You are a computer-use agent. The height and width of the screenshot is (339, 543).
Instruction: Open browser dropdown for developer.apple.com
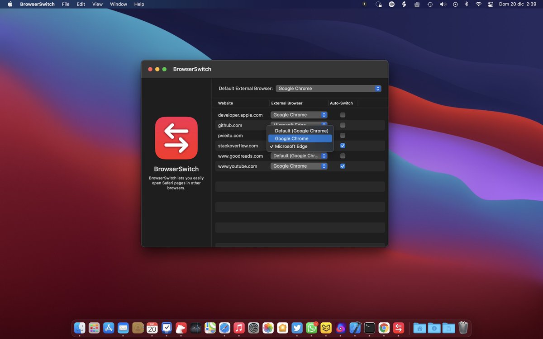click(x=299, y=115)
